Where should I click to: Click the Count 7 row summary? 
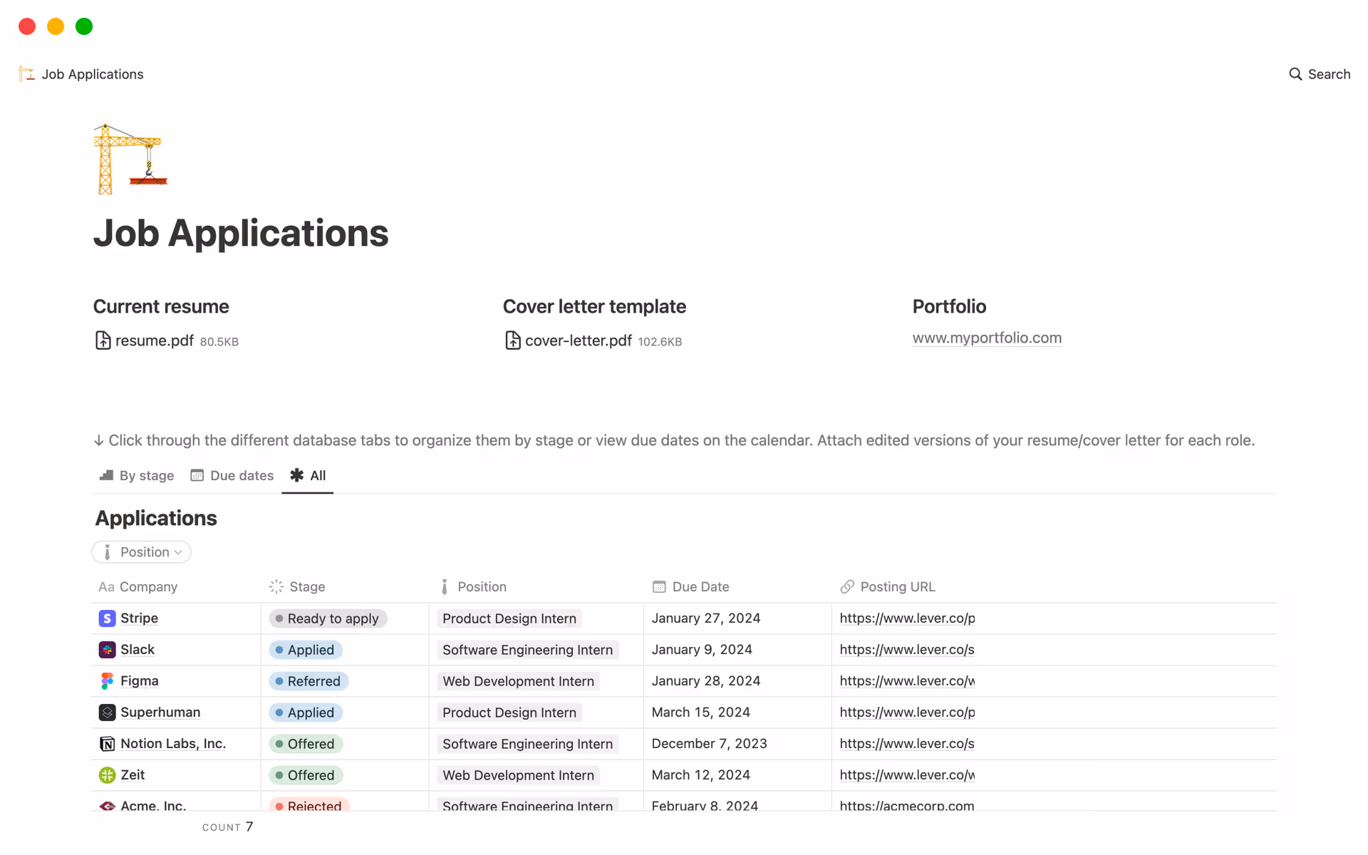(x=228, y=826)
